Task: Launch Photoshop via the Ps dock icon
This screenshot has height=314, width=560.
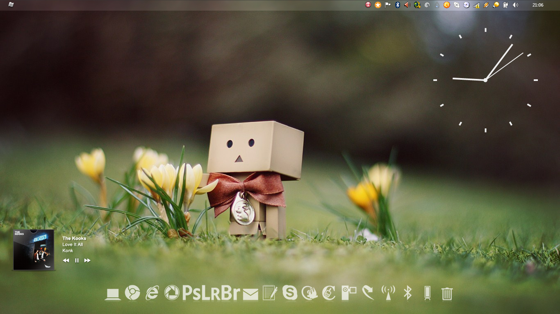Action: click(191, 293)
